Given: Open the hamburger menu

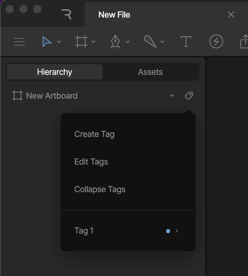Looking at the screenshot, I should tap(19, 41).
